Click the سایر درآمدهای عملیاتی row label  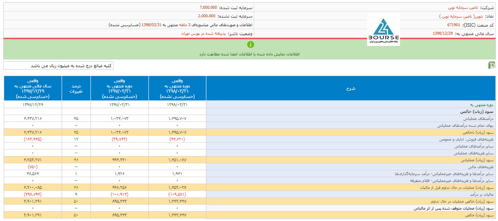pos(474,146)
